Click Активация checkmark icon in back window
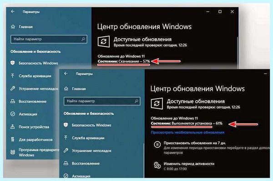273x181 pixels. click(13, 114)
